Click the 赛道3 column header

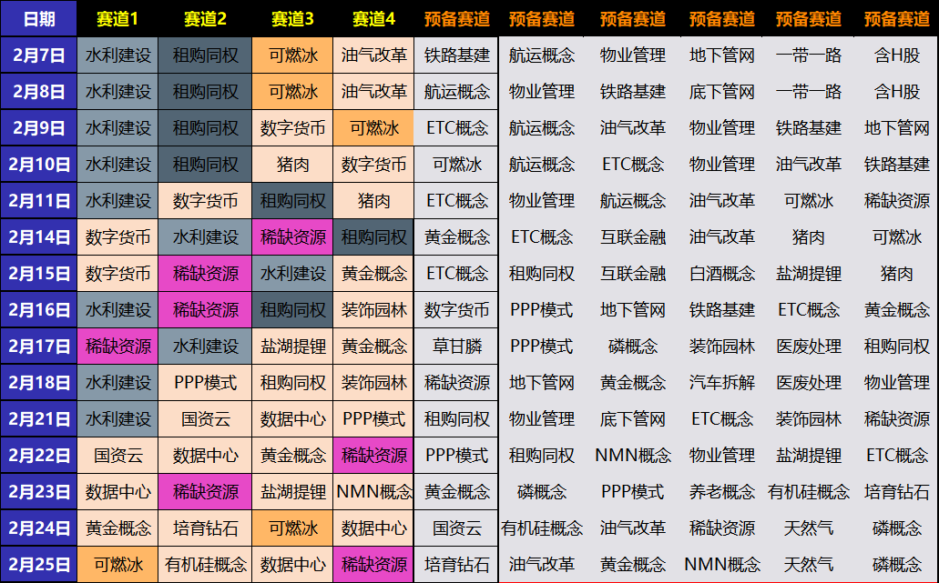tap(292, 18)
